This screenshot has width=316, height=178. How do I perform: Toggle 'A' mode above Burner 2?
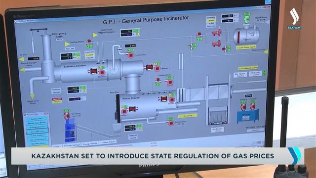click(x=100, y=68)
